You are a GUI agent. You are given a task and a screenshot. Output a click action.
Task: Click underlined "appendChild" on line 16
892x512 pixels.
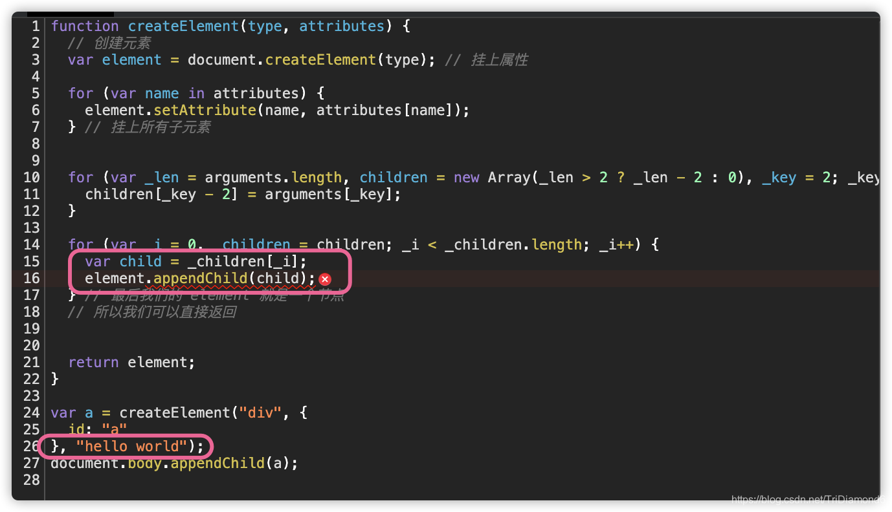click(x=200, y=278)
